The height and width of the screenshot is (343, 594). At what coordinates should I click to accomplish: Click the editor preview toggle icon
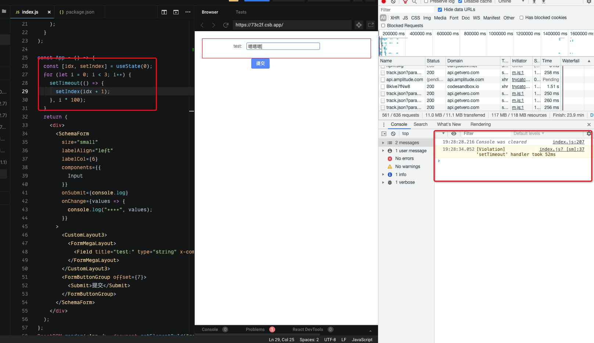tap(176, 12)
